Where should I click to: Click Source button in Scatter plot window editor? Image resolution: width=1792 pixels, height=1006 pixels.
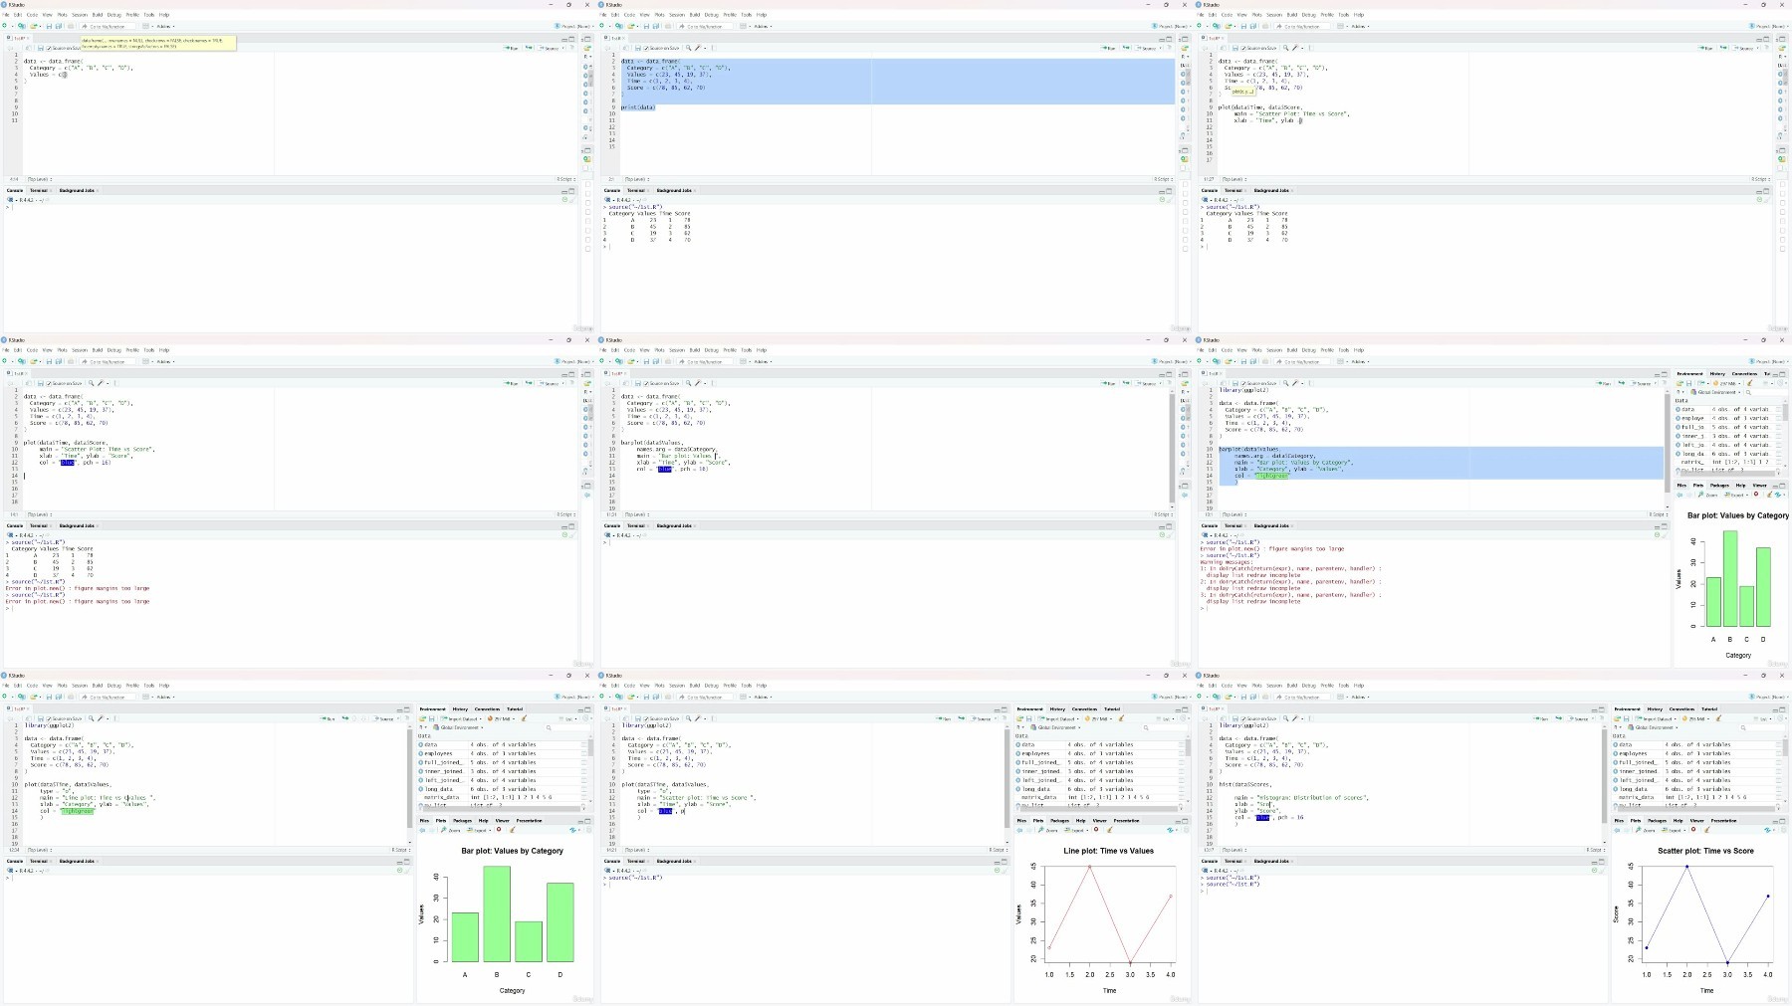tap(1580, 718)
